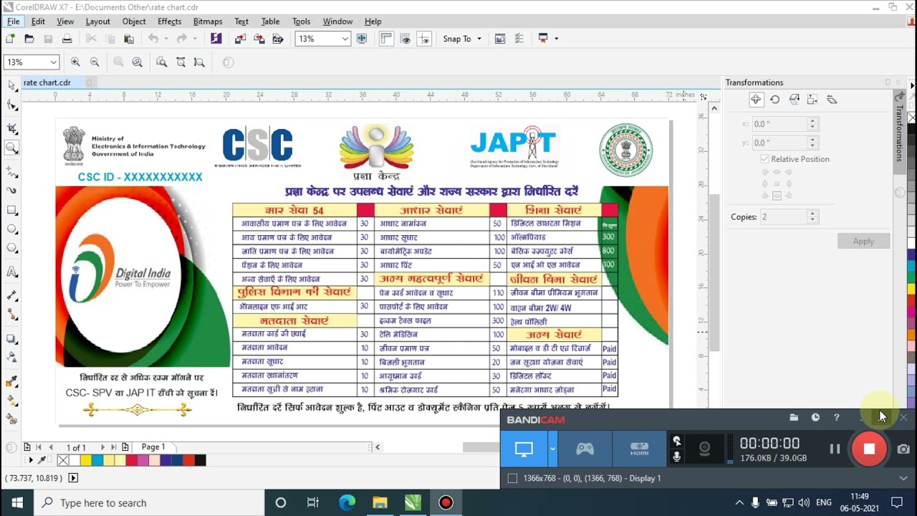Select the Pick tool in toolbox
This screenshot has width=917, height=516.
(11, 86)
